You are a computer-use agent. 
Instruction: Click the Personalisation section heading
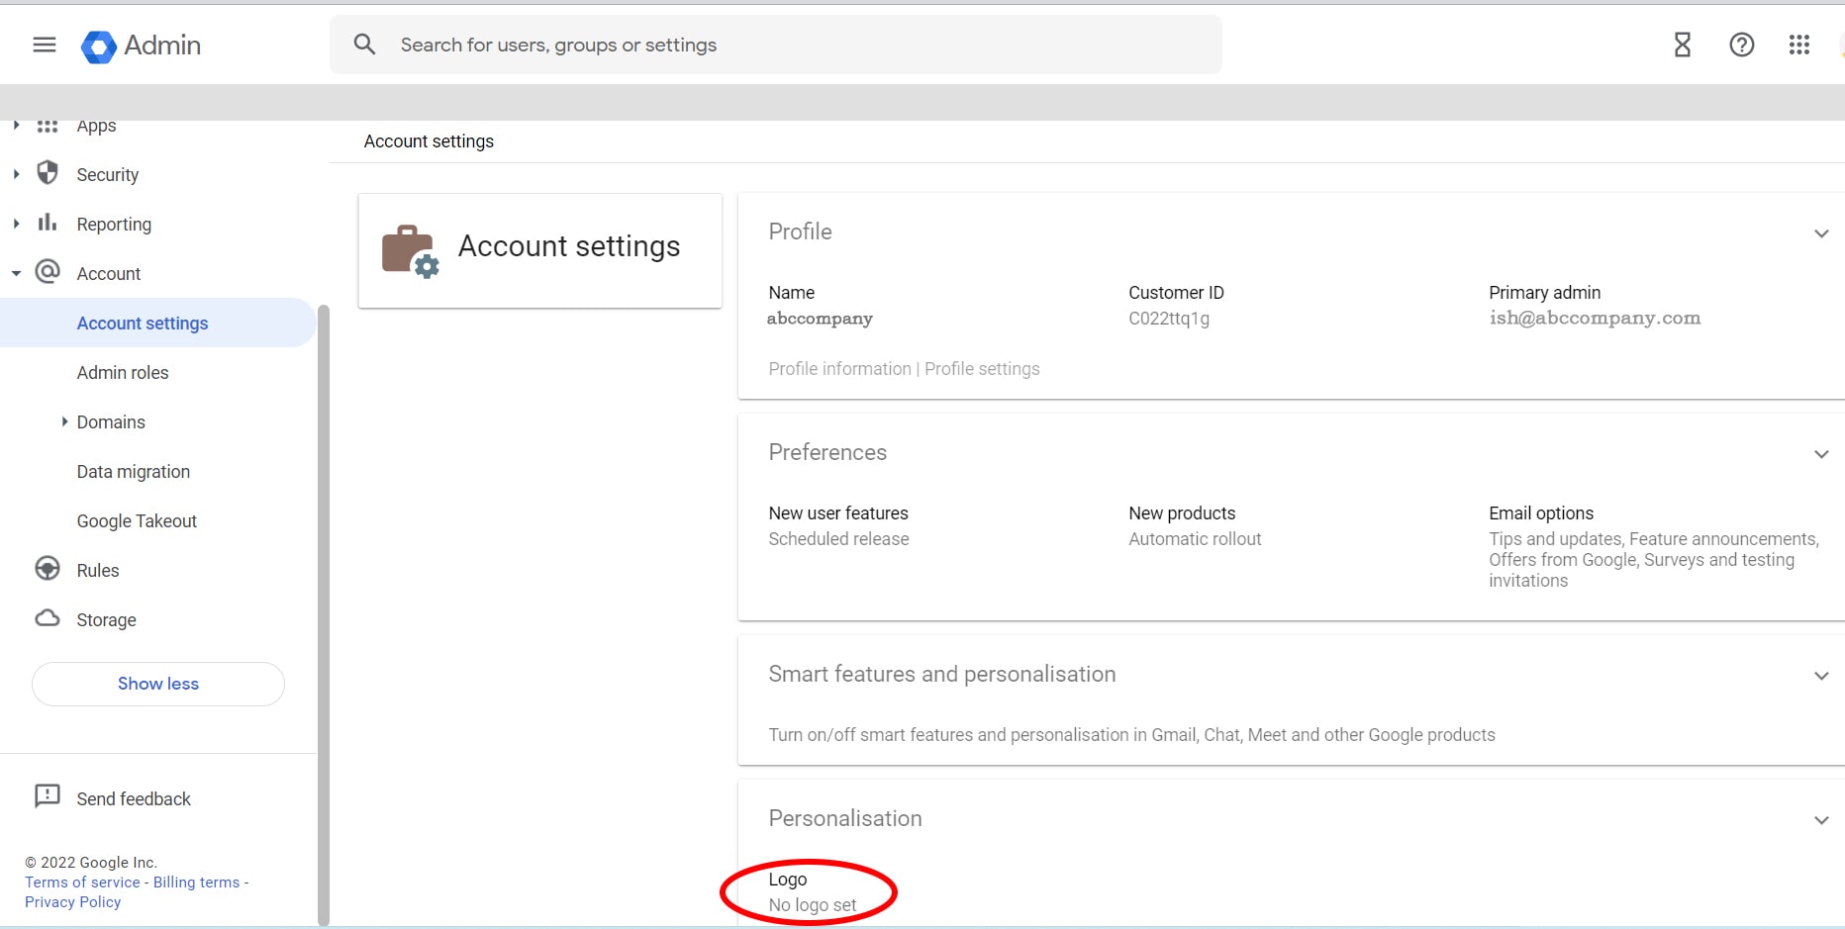pos(845,818)
